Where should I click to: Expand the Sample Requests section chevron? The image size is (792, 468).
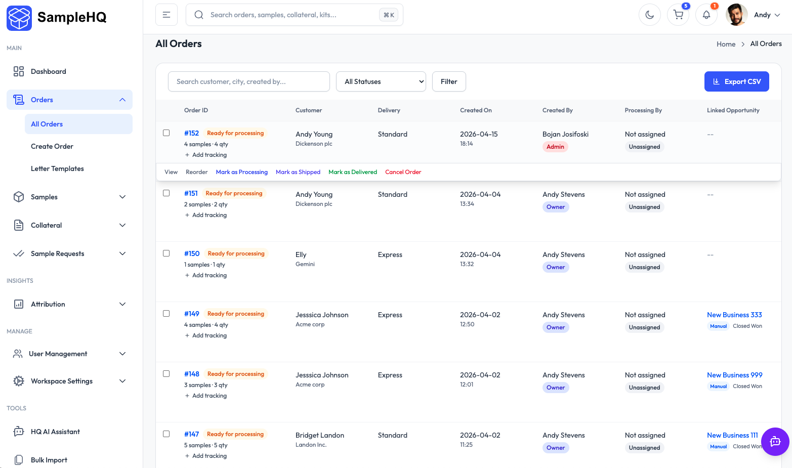point(122,253)
